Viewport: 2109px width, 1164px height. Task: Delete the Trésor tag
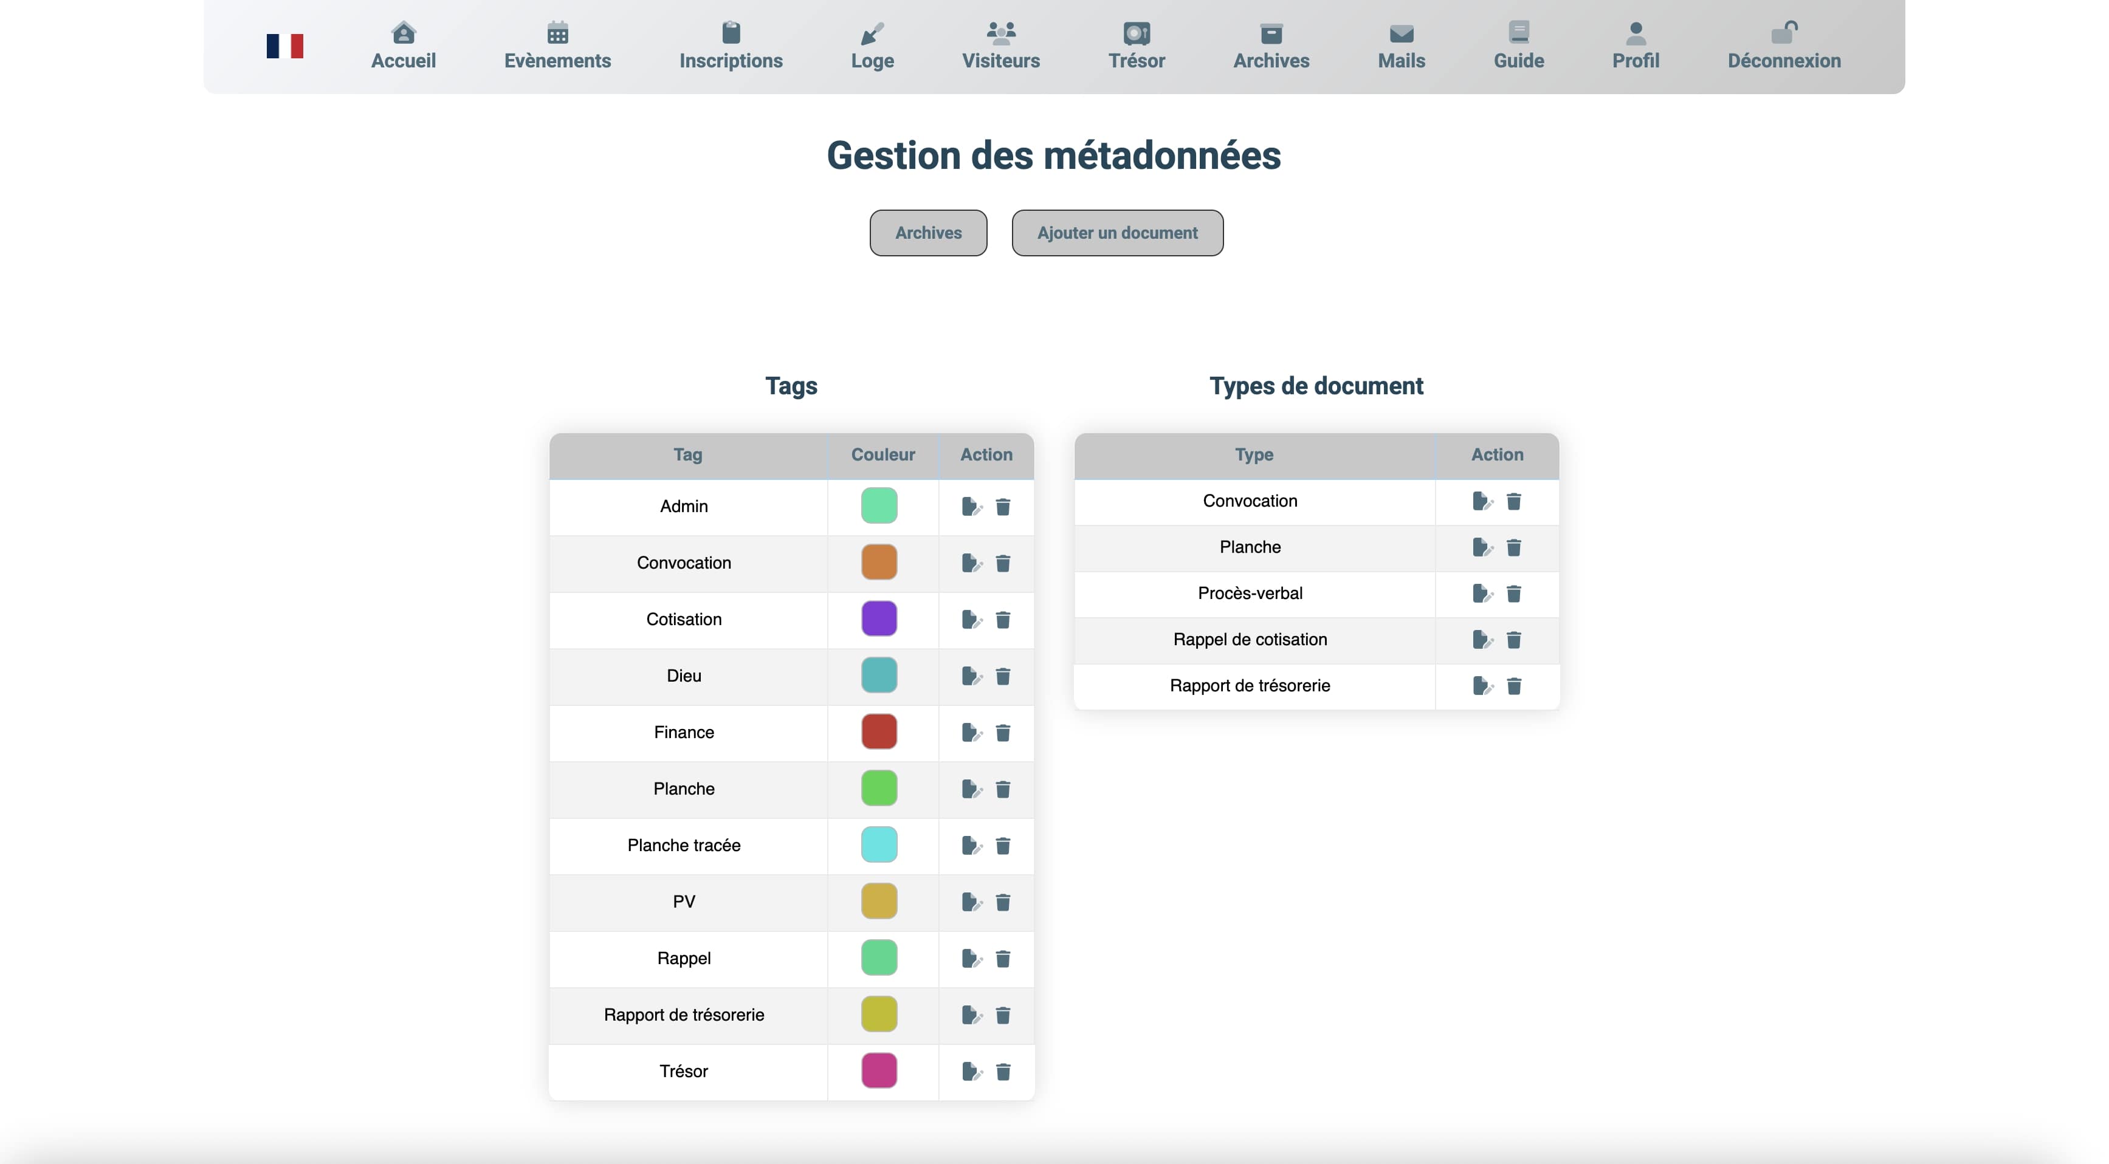1003,1072
